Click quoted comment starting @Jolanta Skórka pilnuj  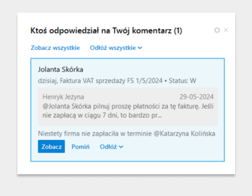click(x=128, y=111)
